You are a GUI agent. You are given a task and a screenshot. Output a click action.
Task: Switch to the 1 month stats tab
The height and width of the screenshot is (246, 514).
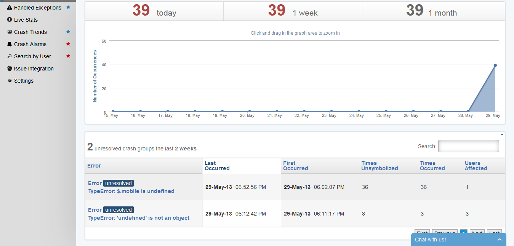(431, 11)
